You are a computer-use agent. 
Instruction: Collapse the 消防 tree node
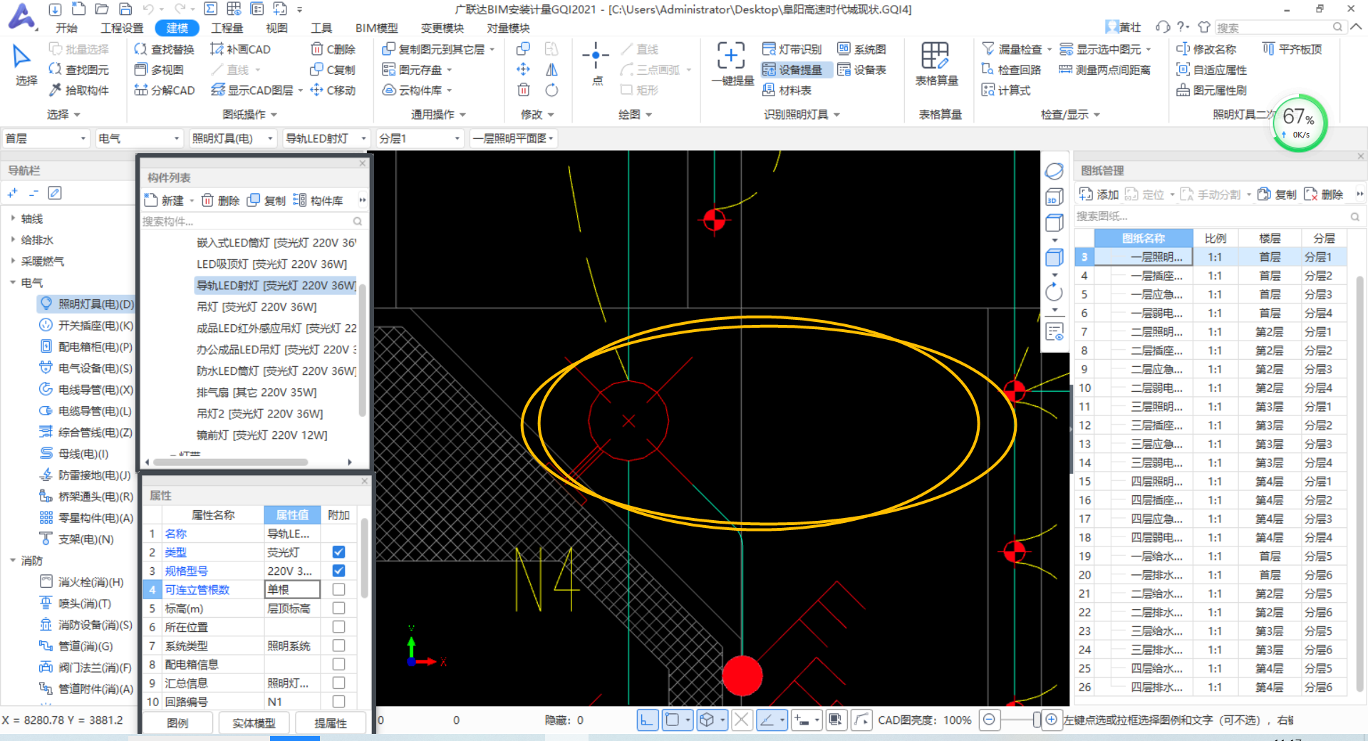pyautogui.click(x=13, y=561)
